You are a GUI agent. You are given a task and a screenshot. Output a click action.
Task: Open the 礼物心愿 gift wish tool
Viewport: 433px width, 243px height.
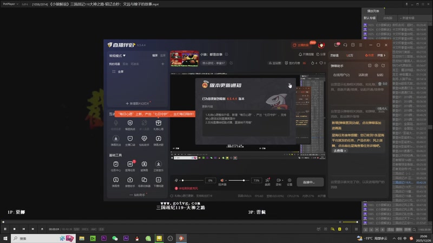click(158, 125)
